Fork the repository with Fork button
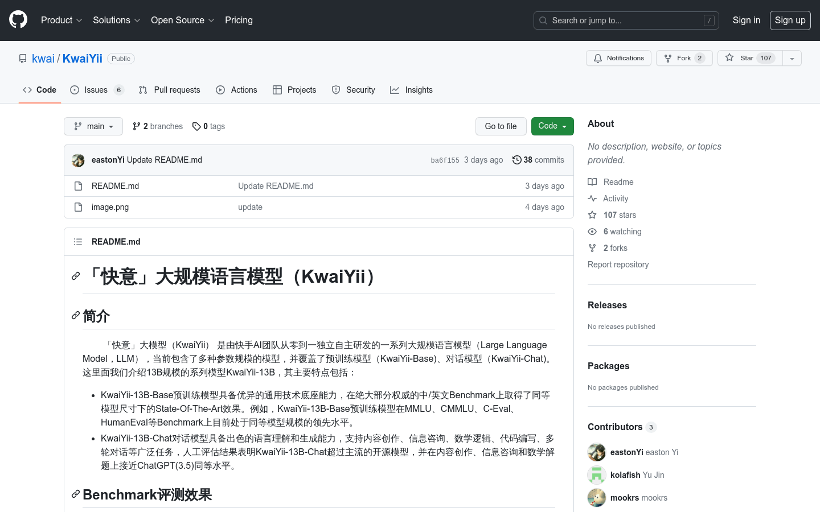The width and height of the screenshot is (820, 512). 684,58
